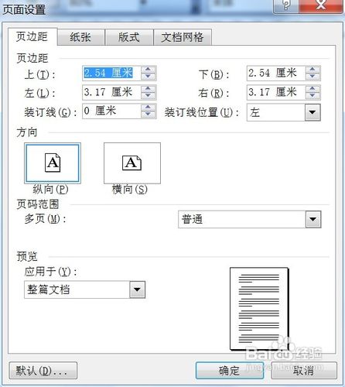Increase top margin 上 with up arrow

point(148,70)
